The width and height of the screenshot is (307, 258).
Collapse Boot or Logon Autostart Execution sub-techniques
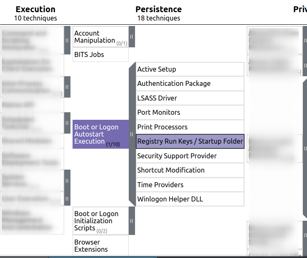pyautogui.click(x=132, y=134)
